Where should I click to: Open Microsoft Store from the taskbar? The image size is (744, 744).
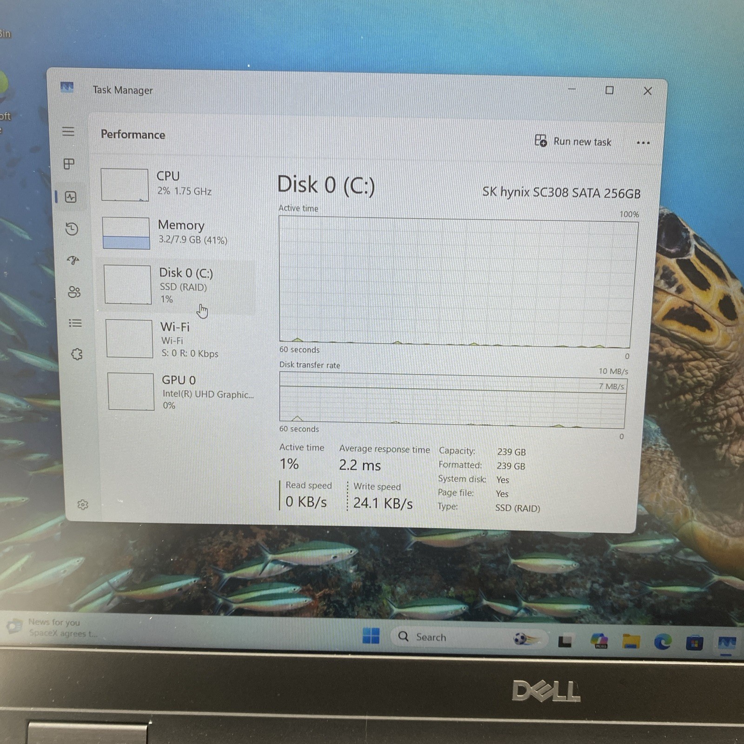694,643
